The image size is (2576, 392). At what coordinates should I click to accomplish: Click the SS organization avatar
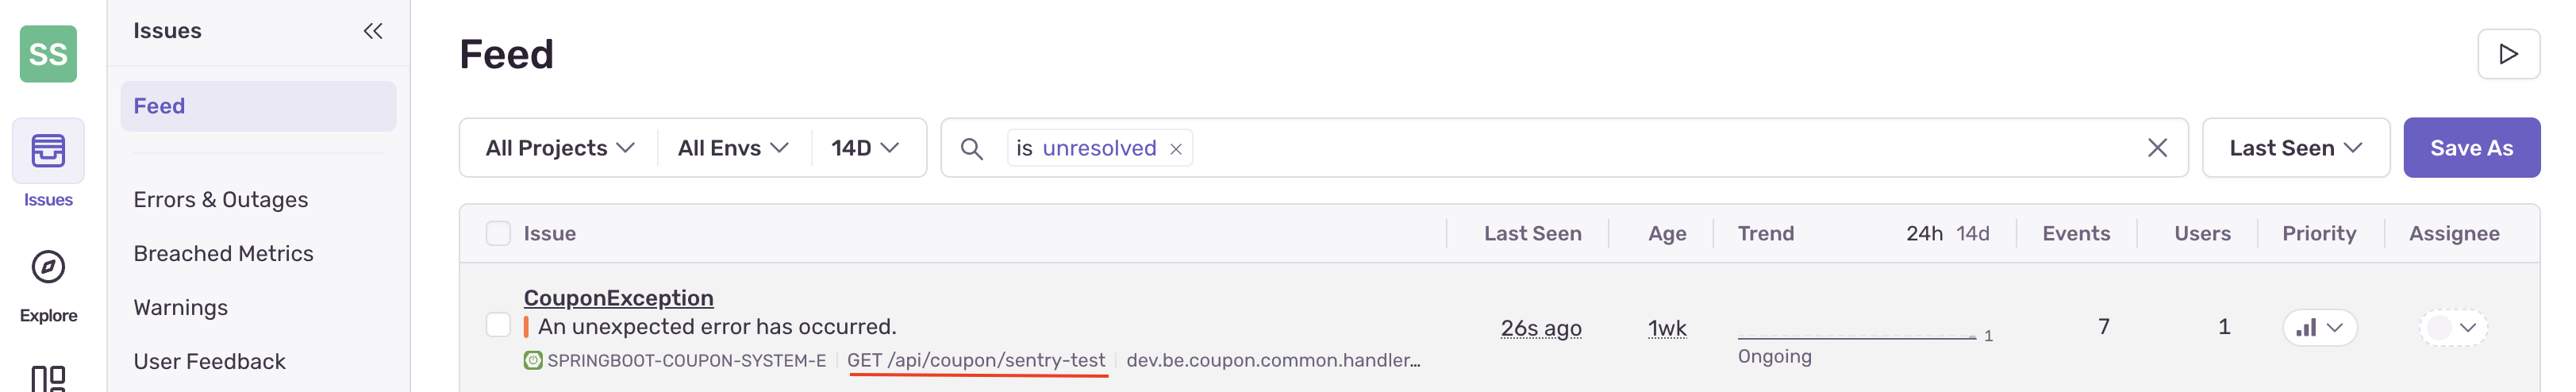(48, 54)
